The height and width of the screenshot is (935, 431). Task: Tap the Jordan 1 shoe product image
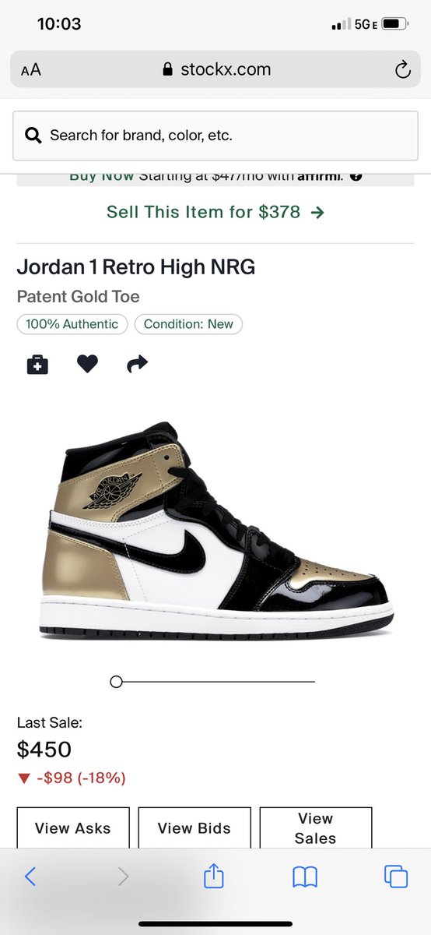[216, 531]
